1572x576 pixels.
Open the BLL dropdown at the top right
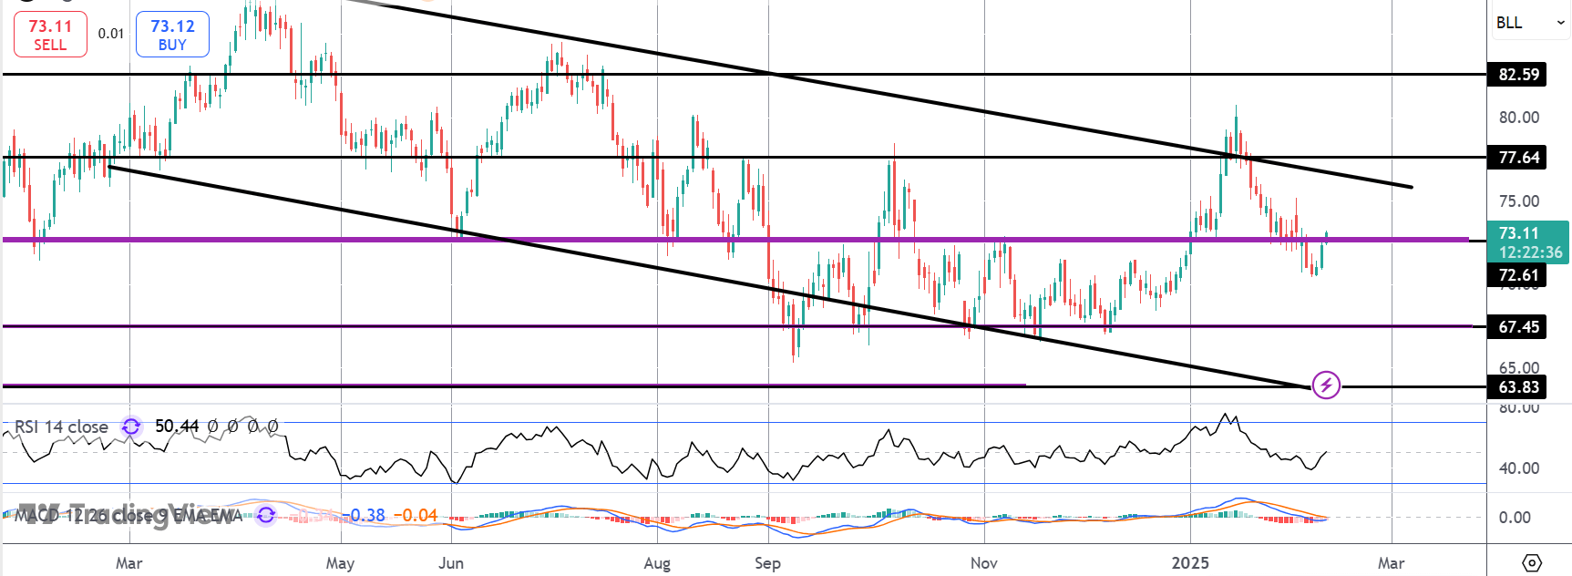coord(1530,23)
